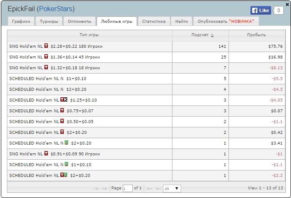Go to the next page using the pager icon
This screenshot has width=291, height=198.
point(150,189)
